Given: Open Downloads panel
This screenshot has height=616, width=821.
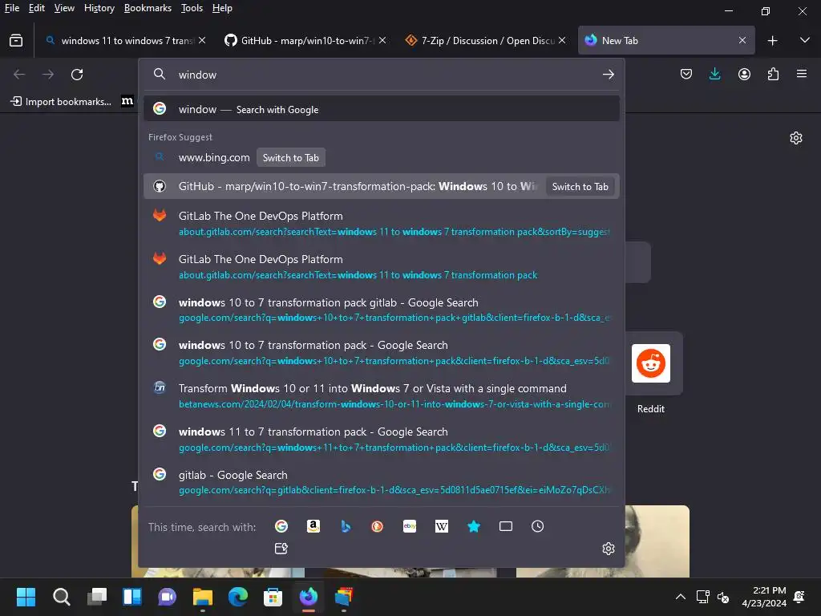Looking at the screenshot, I should click(714, 75).
